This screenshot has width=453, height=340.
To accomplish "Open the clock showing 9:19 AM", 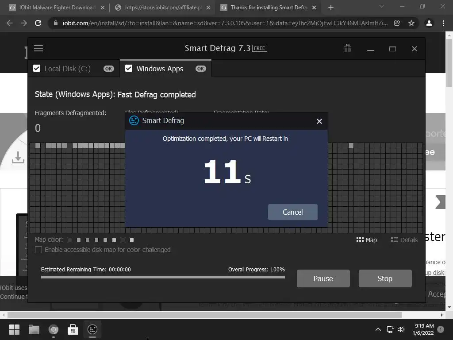I will pyautogui.click(x=423, y=329).
